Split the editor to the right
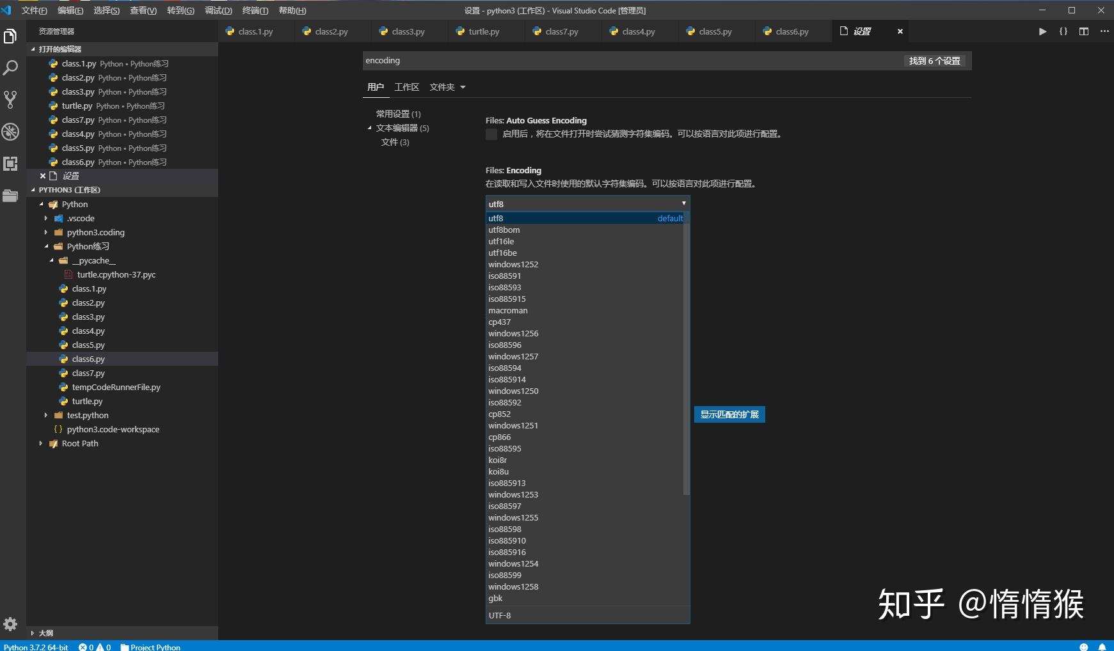1114x651 pixels. 1083,31
